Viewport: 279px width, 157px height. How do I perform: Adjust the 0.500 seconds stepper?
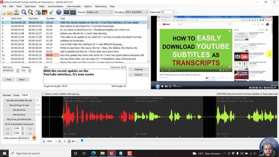point(23,129)
